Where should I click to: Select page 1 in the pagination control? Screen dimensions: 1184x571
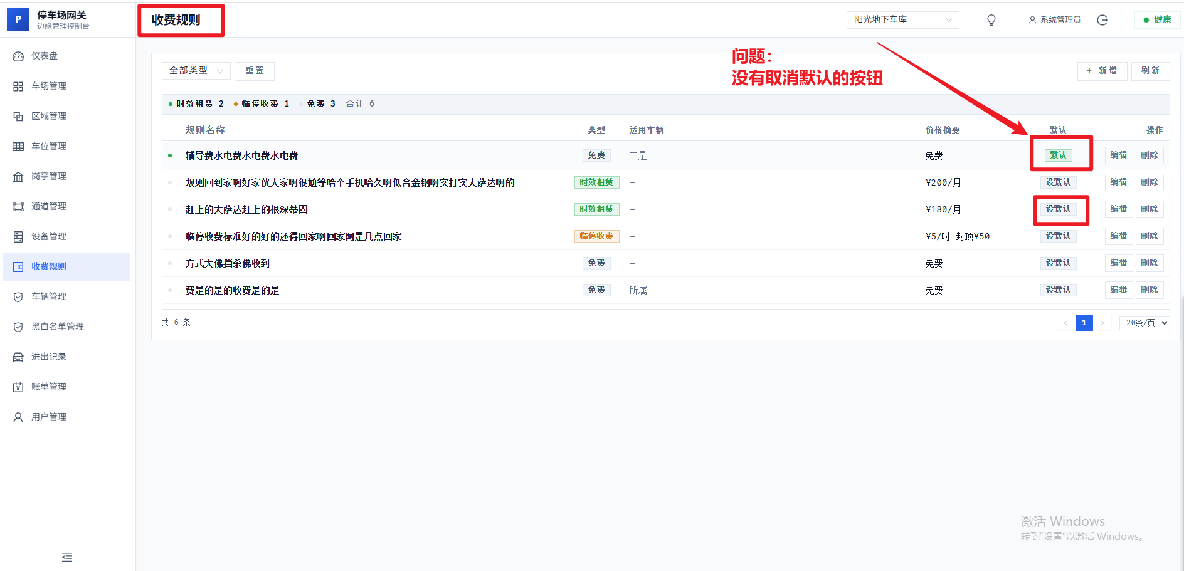(1084, 322)
